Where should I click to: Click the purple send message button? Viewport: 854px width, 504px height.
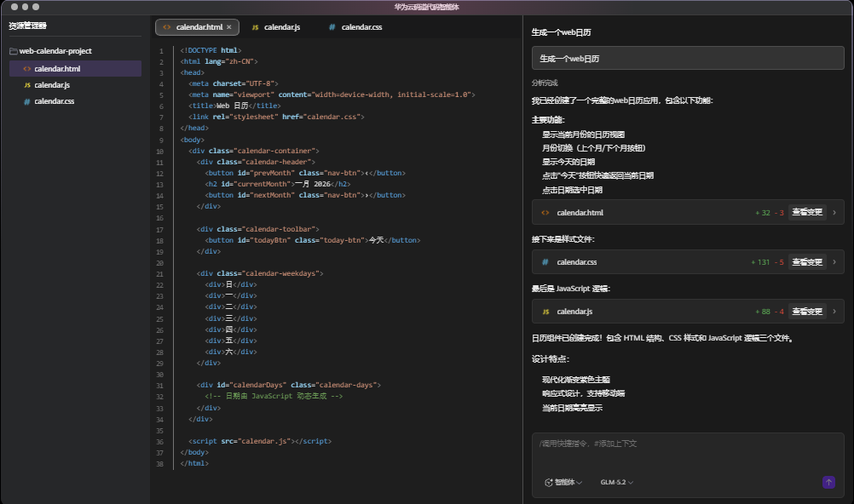click(x=828, y=482)
